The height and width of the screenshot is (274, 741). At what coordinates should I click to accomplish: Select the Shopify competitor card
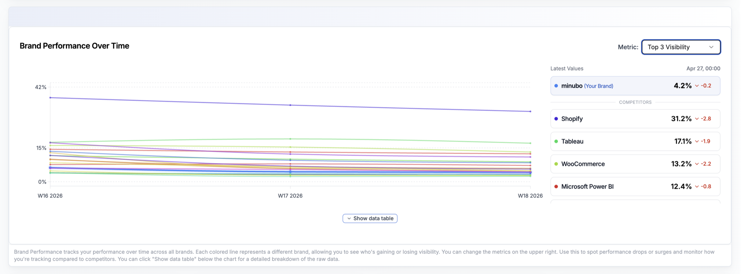click(635, 119)
